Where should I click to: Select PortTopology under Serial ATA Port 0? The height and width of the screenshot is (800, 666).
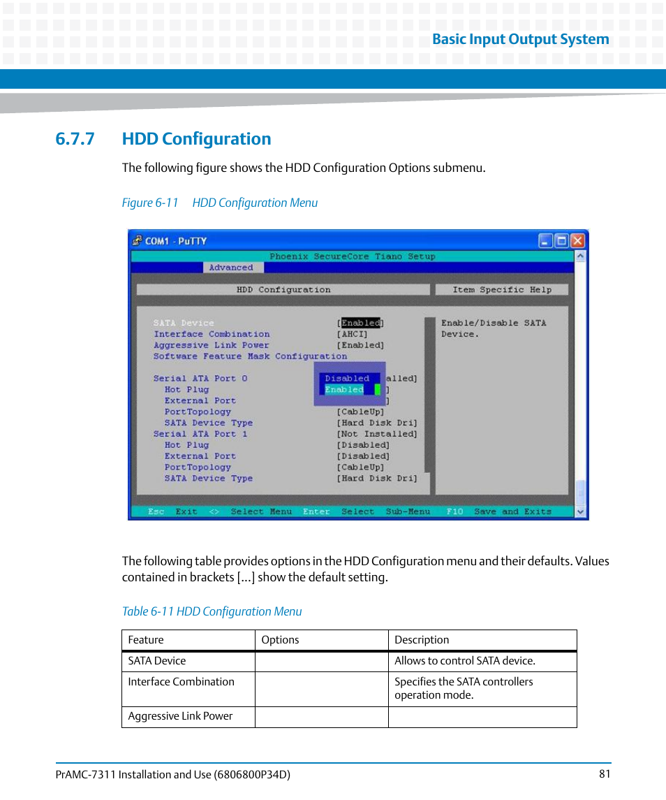[x=198, y=412]
